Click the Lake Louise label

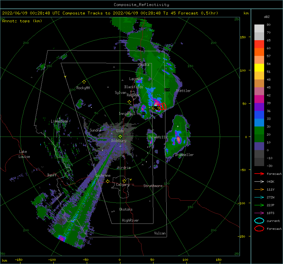tap(24, 154)
